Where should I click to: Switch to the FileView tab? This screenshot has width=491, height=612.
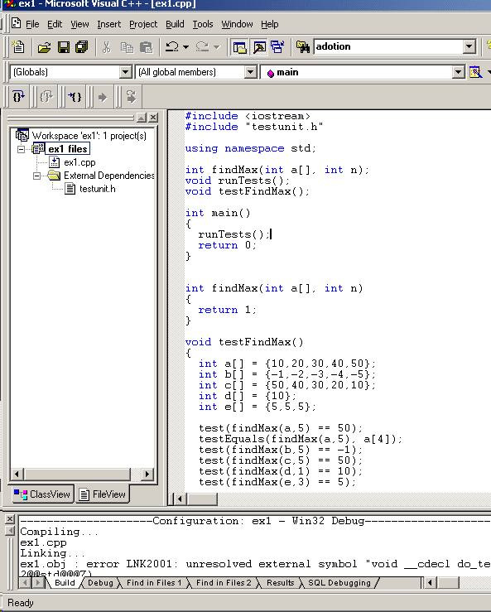pos(103,494)
